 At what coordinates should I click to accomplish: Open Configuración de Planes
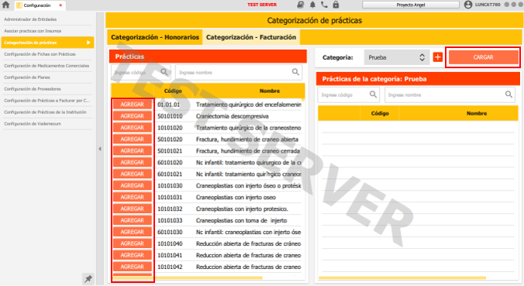point(47,78)
